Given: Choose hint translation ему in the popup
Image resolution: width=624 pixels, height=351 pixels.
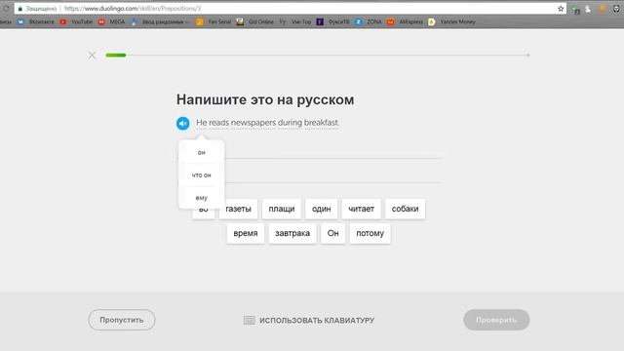Looking at the screenshot, I should click(x=202, y=198).
